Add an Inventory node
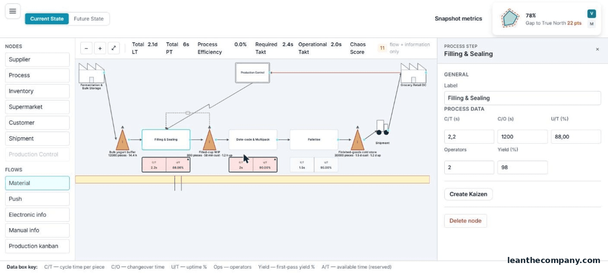608x273 pixels. [x=37, y=91]
